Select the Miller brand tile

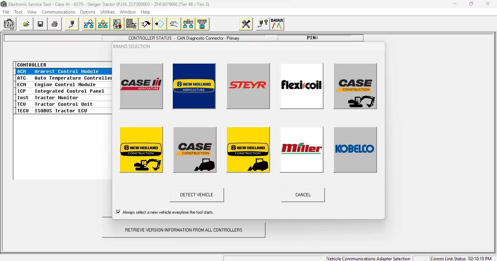tap(301, 149)
